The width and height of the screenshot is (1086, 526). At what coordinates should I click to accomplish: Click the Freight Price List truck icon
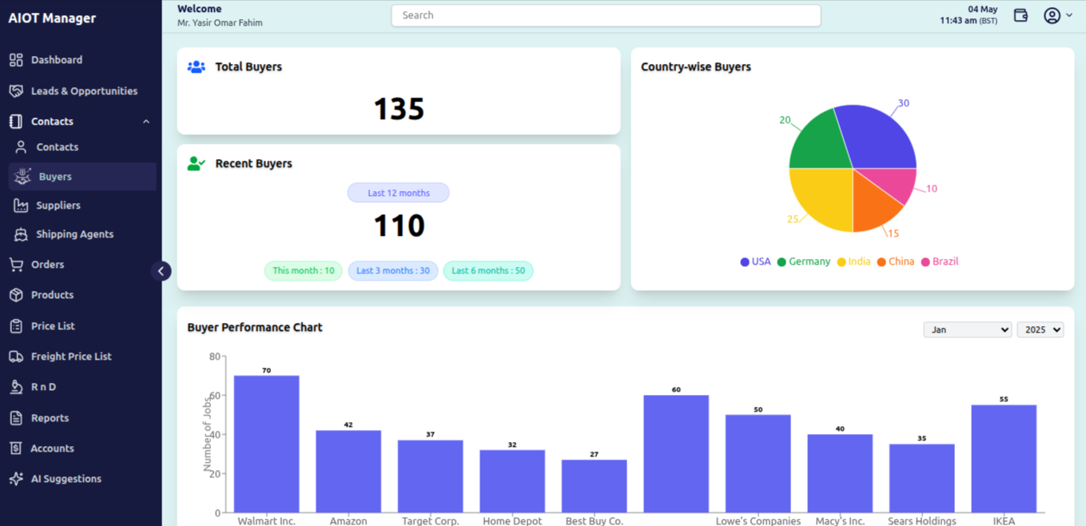16,357
